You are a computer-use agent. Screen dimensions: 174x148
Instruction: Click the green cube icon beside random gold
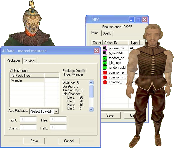click(105, 68)
